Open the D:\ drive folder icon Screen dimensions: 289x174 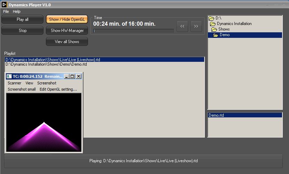(211, 18)
